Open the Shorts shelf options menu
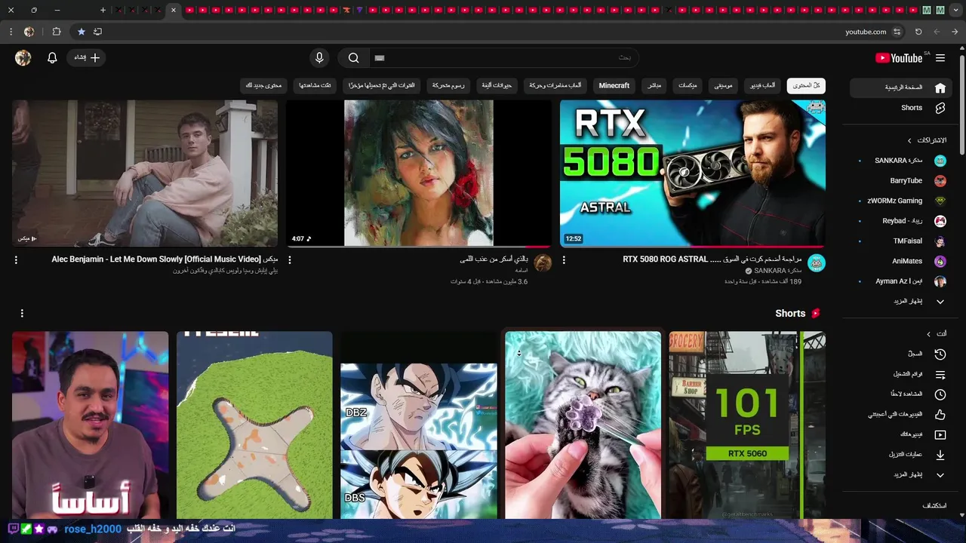Viewport: 966px width, 543px height. tap(22, 313)
